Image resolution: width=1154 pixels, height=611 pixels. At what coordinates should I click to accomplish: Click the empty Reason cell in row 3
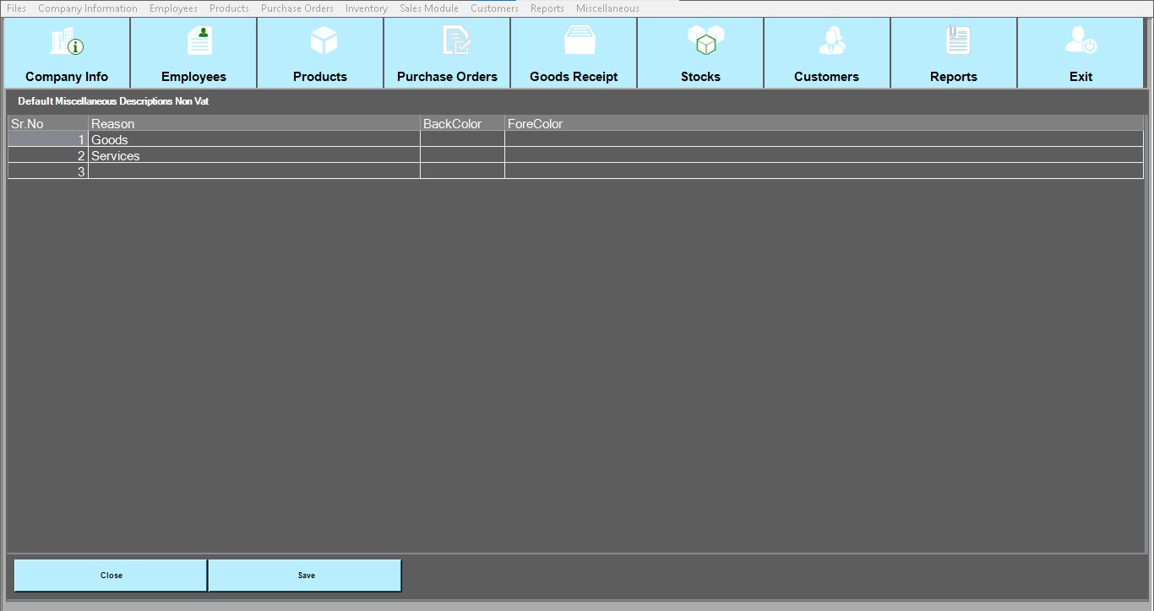point(253,172)
